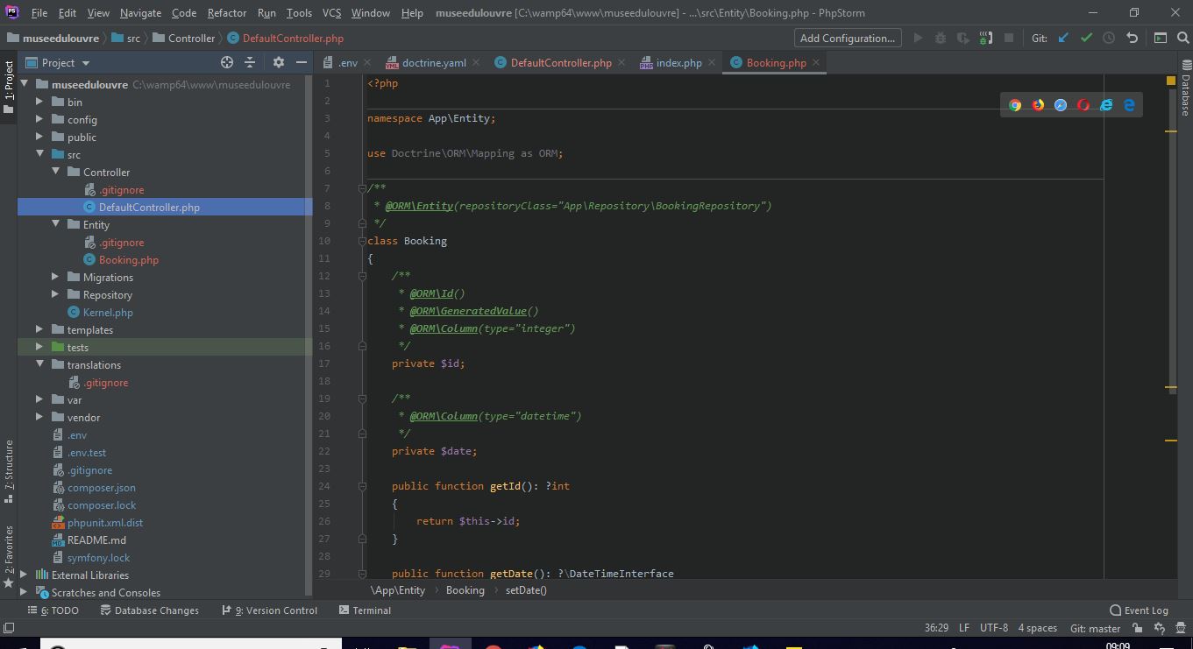This screenshot has width=1193, height=649.
Task: Expand the Migrations folder
Action: 55,277
